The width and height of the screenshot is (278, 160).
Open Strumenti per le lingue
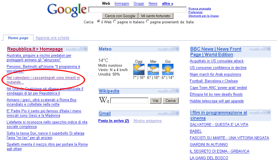203,16
